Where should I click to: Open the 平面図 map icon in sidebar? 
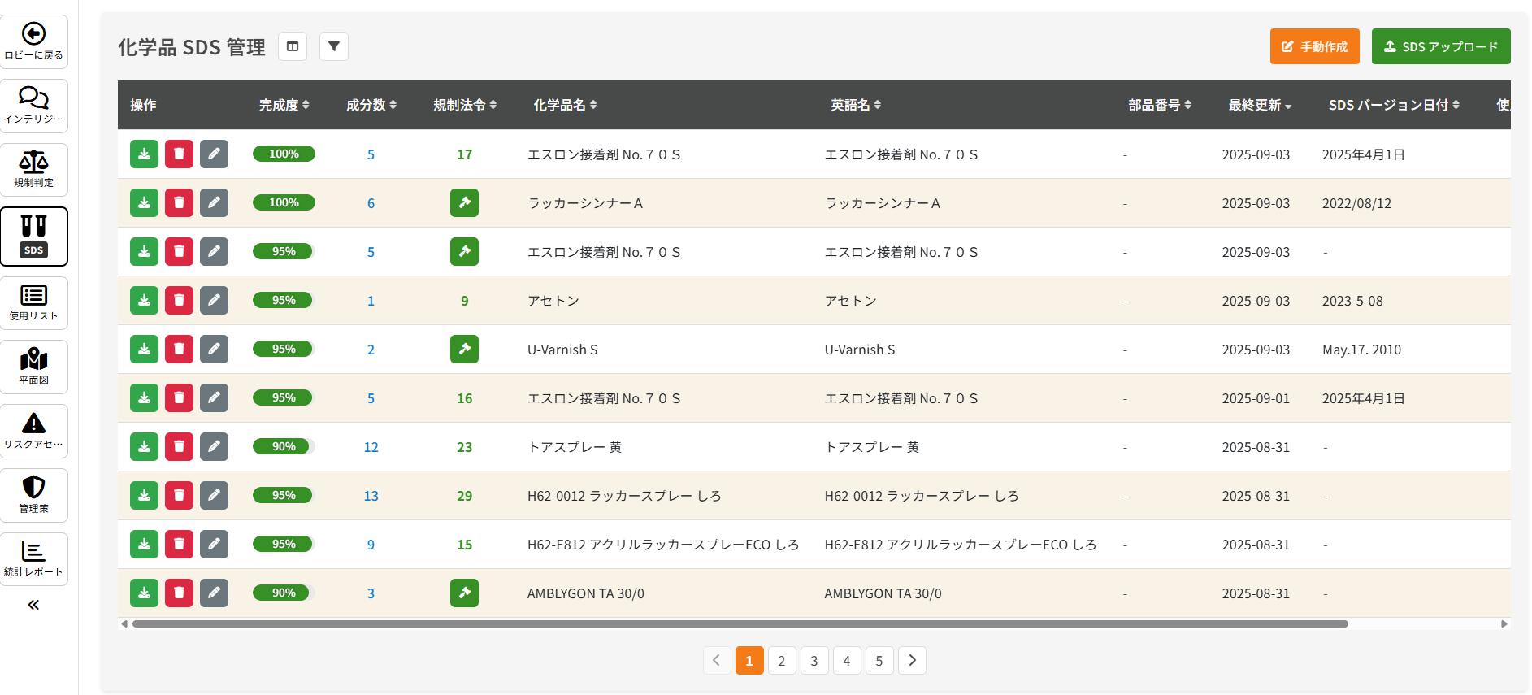click(x=33, y=359)
